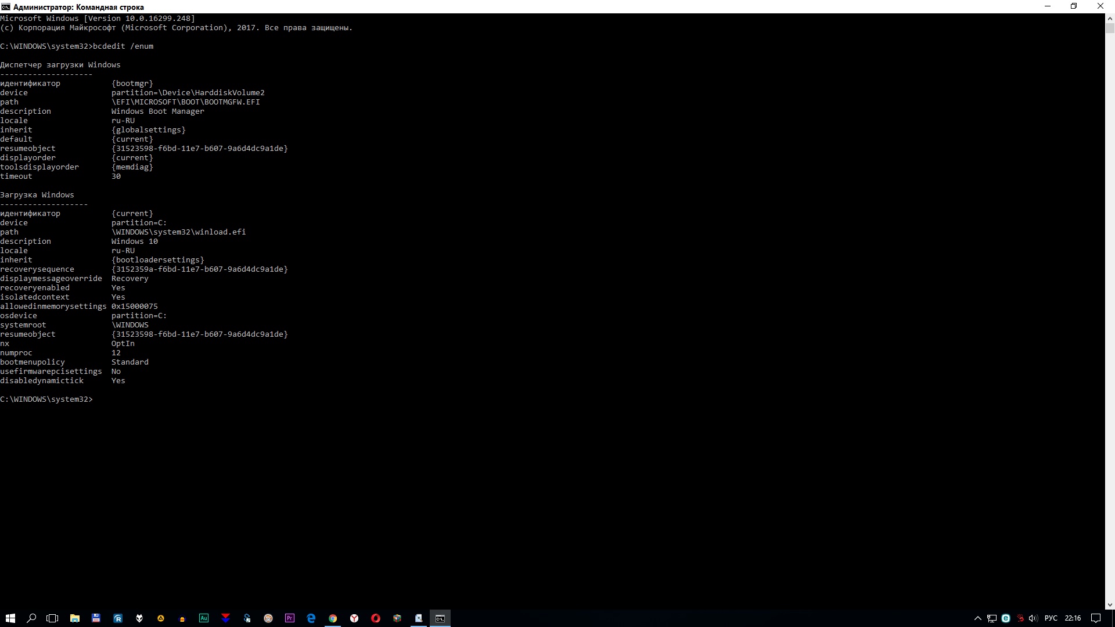Open Google Chrome in the taskbar

(333, 618)
